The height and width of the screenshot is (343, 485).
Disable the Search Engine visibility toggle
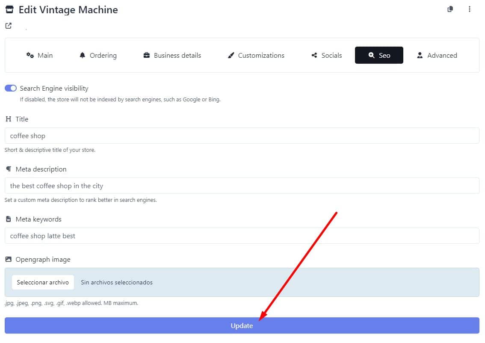[11, 88]
